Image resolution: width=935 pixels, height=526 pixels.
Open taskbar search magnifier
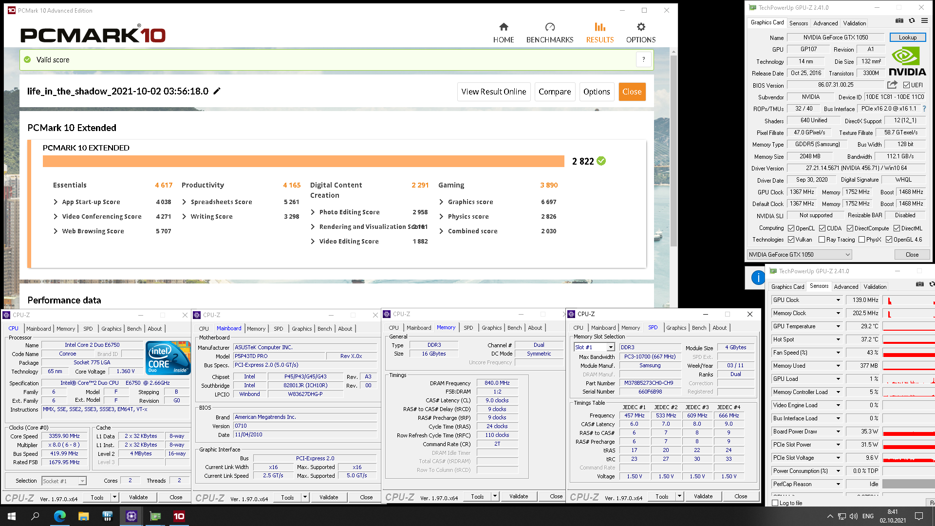[35, 516]
